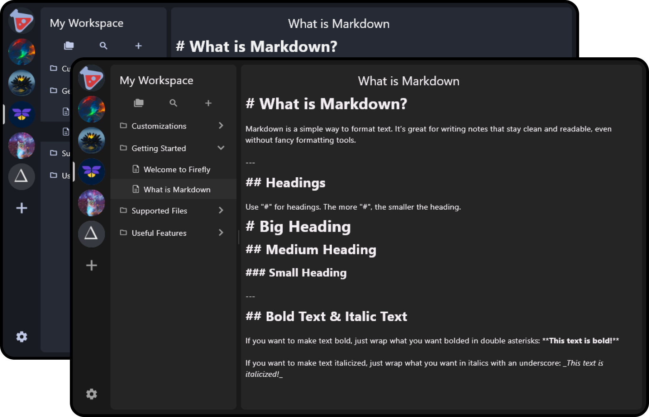
Task: Click the plus to add a new workspace
Action: pos(91,265)
